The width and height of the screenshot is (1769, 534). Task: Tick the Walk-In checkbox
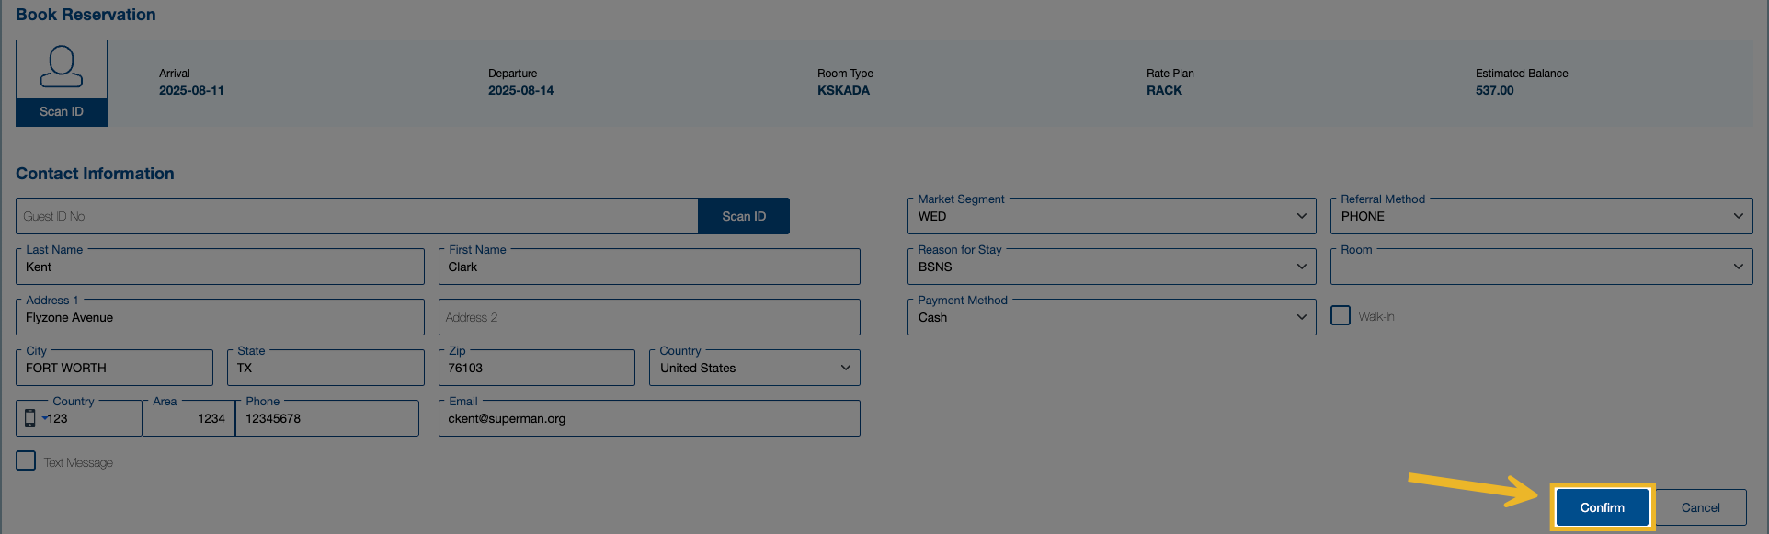coord(1341,316)
